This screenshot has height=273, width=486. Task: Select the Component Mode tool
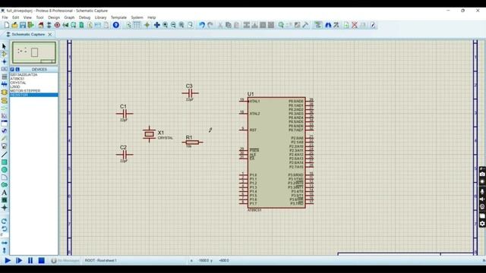pyautogui.click(x=4, y=54)
